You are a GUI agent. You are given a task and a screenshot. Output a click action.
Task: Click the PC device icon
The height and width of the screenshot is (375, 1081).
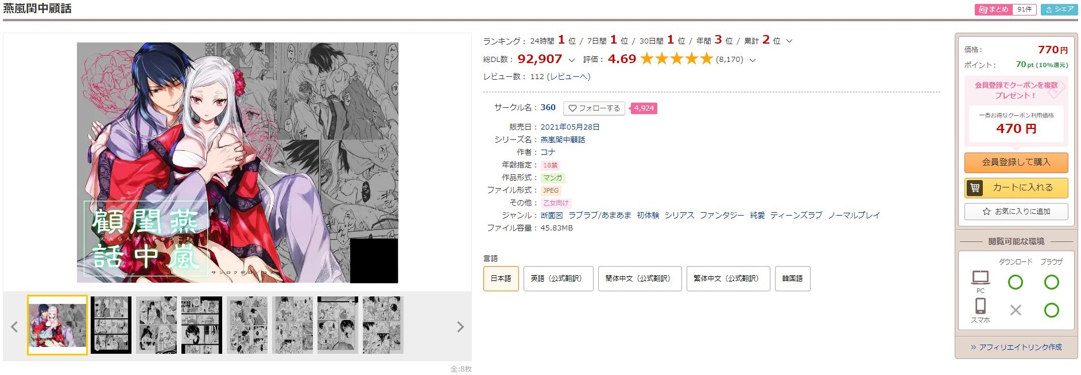[x=981, y=278]
